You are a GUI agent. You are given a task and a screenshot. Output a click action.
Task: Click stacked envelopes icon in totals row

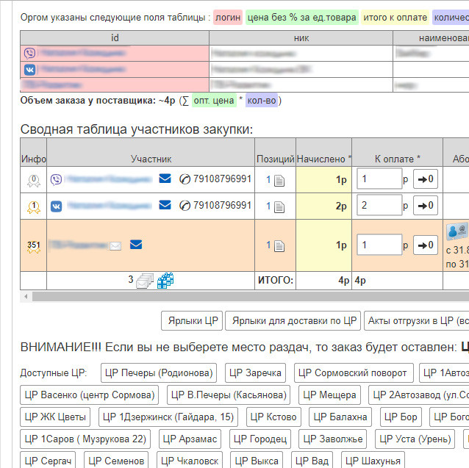(x=145, y=281)
